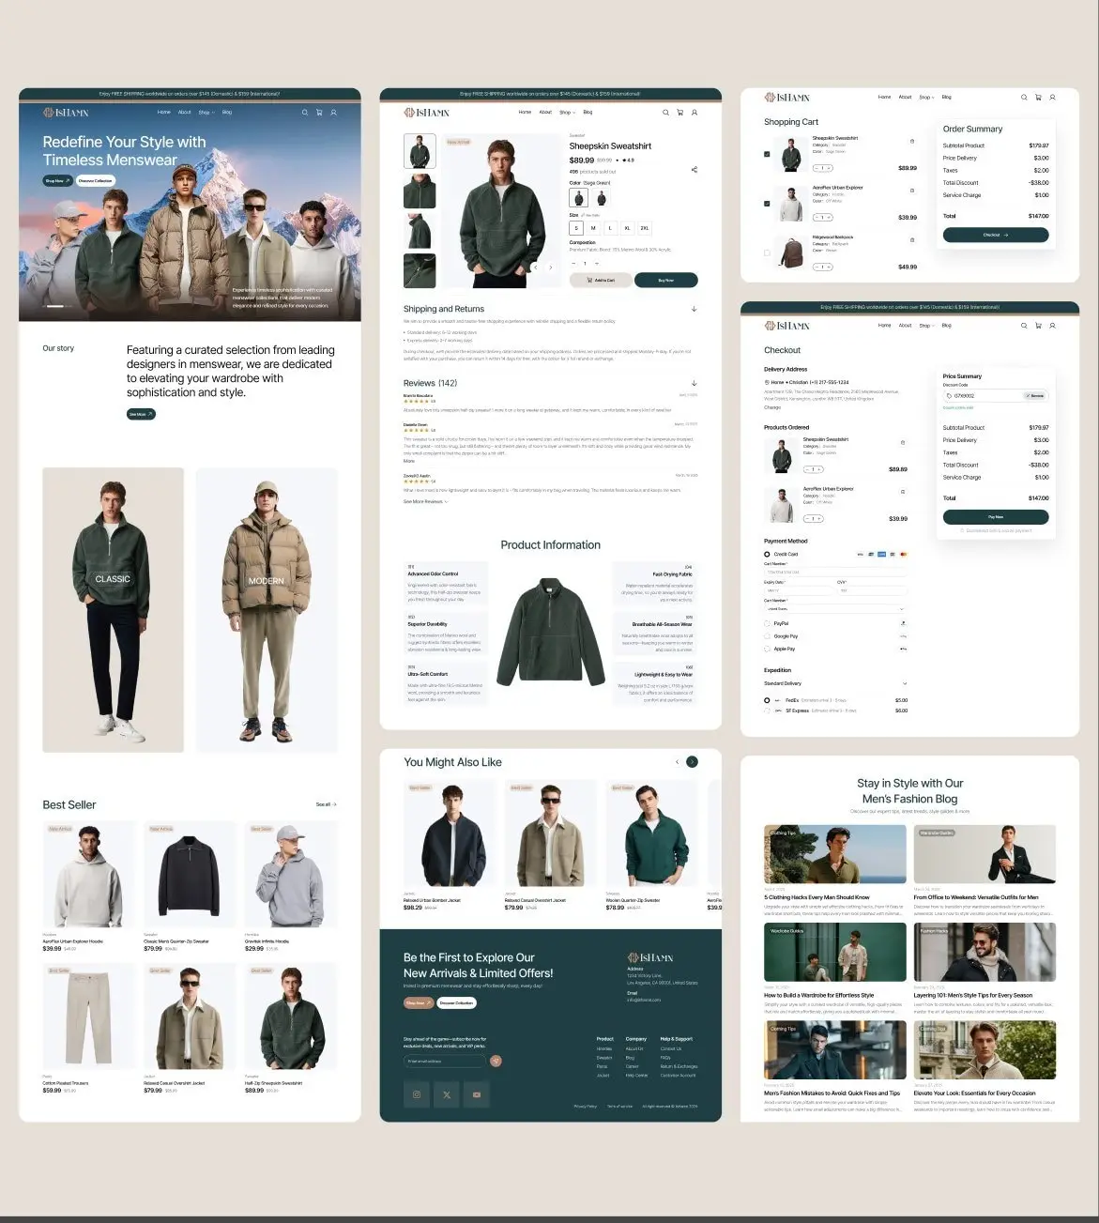Screen dimensions: 1099x1223
Task: Click cart icon on the Shopping Cart page header
Action: (x=1038, y=98)
